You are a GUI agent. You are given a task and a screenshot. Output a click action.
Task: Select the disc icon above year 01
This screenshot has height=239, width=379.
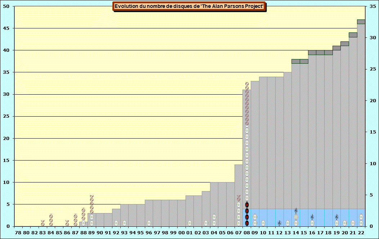click(x=190, y=223)
